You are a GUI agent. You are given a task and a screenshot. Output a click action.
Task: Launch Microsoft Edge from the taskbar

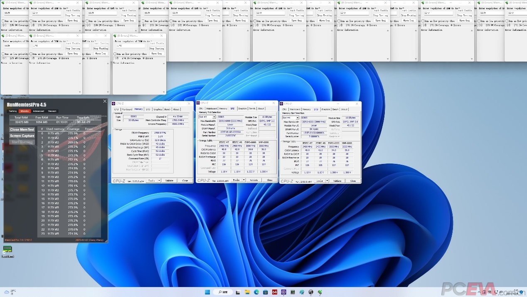256,292
